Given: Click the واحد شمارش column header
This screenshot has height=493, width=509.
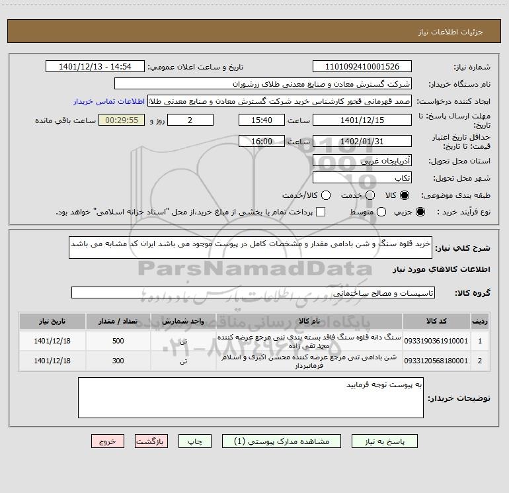Looking at the screenshot, I should pyautogui.click(x=183, y=321).
